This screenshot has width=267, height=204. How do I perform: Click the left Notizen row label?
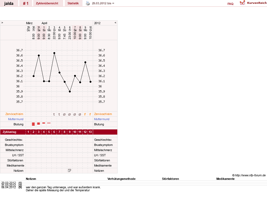click(19, 171)
